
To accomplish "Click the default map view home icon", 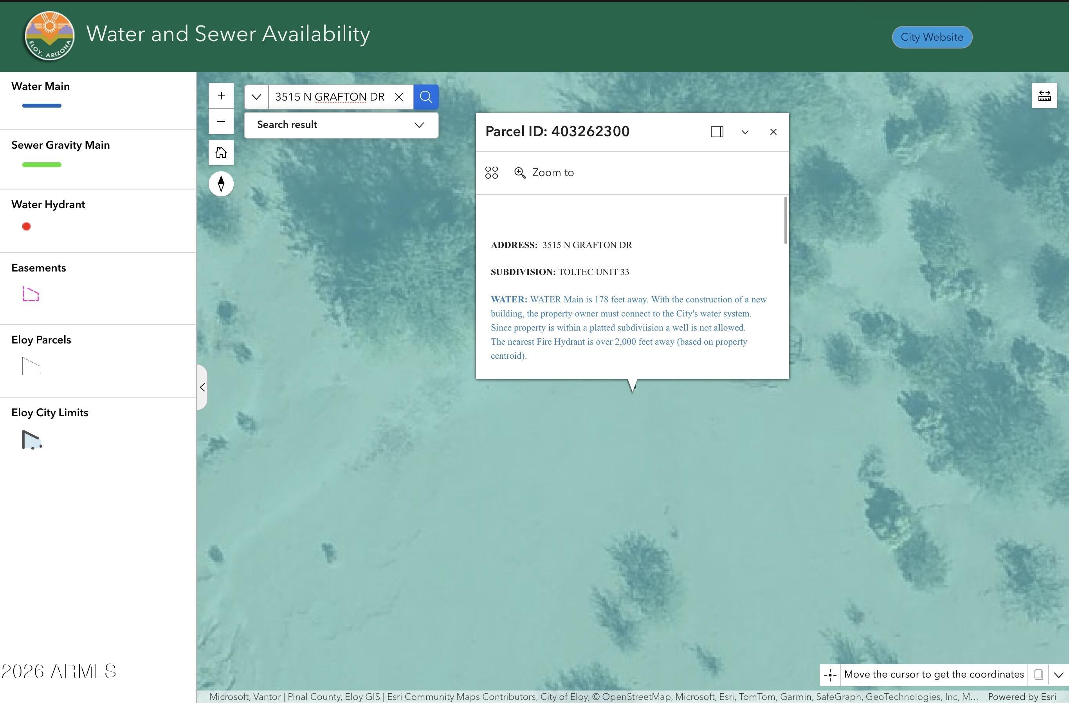I will coord(221,153).
